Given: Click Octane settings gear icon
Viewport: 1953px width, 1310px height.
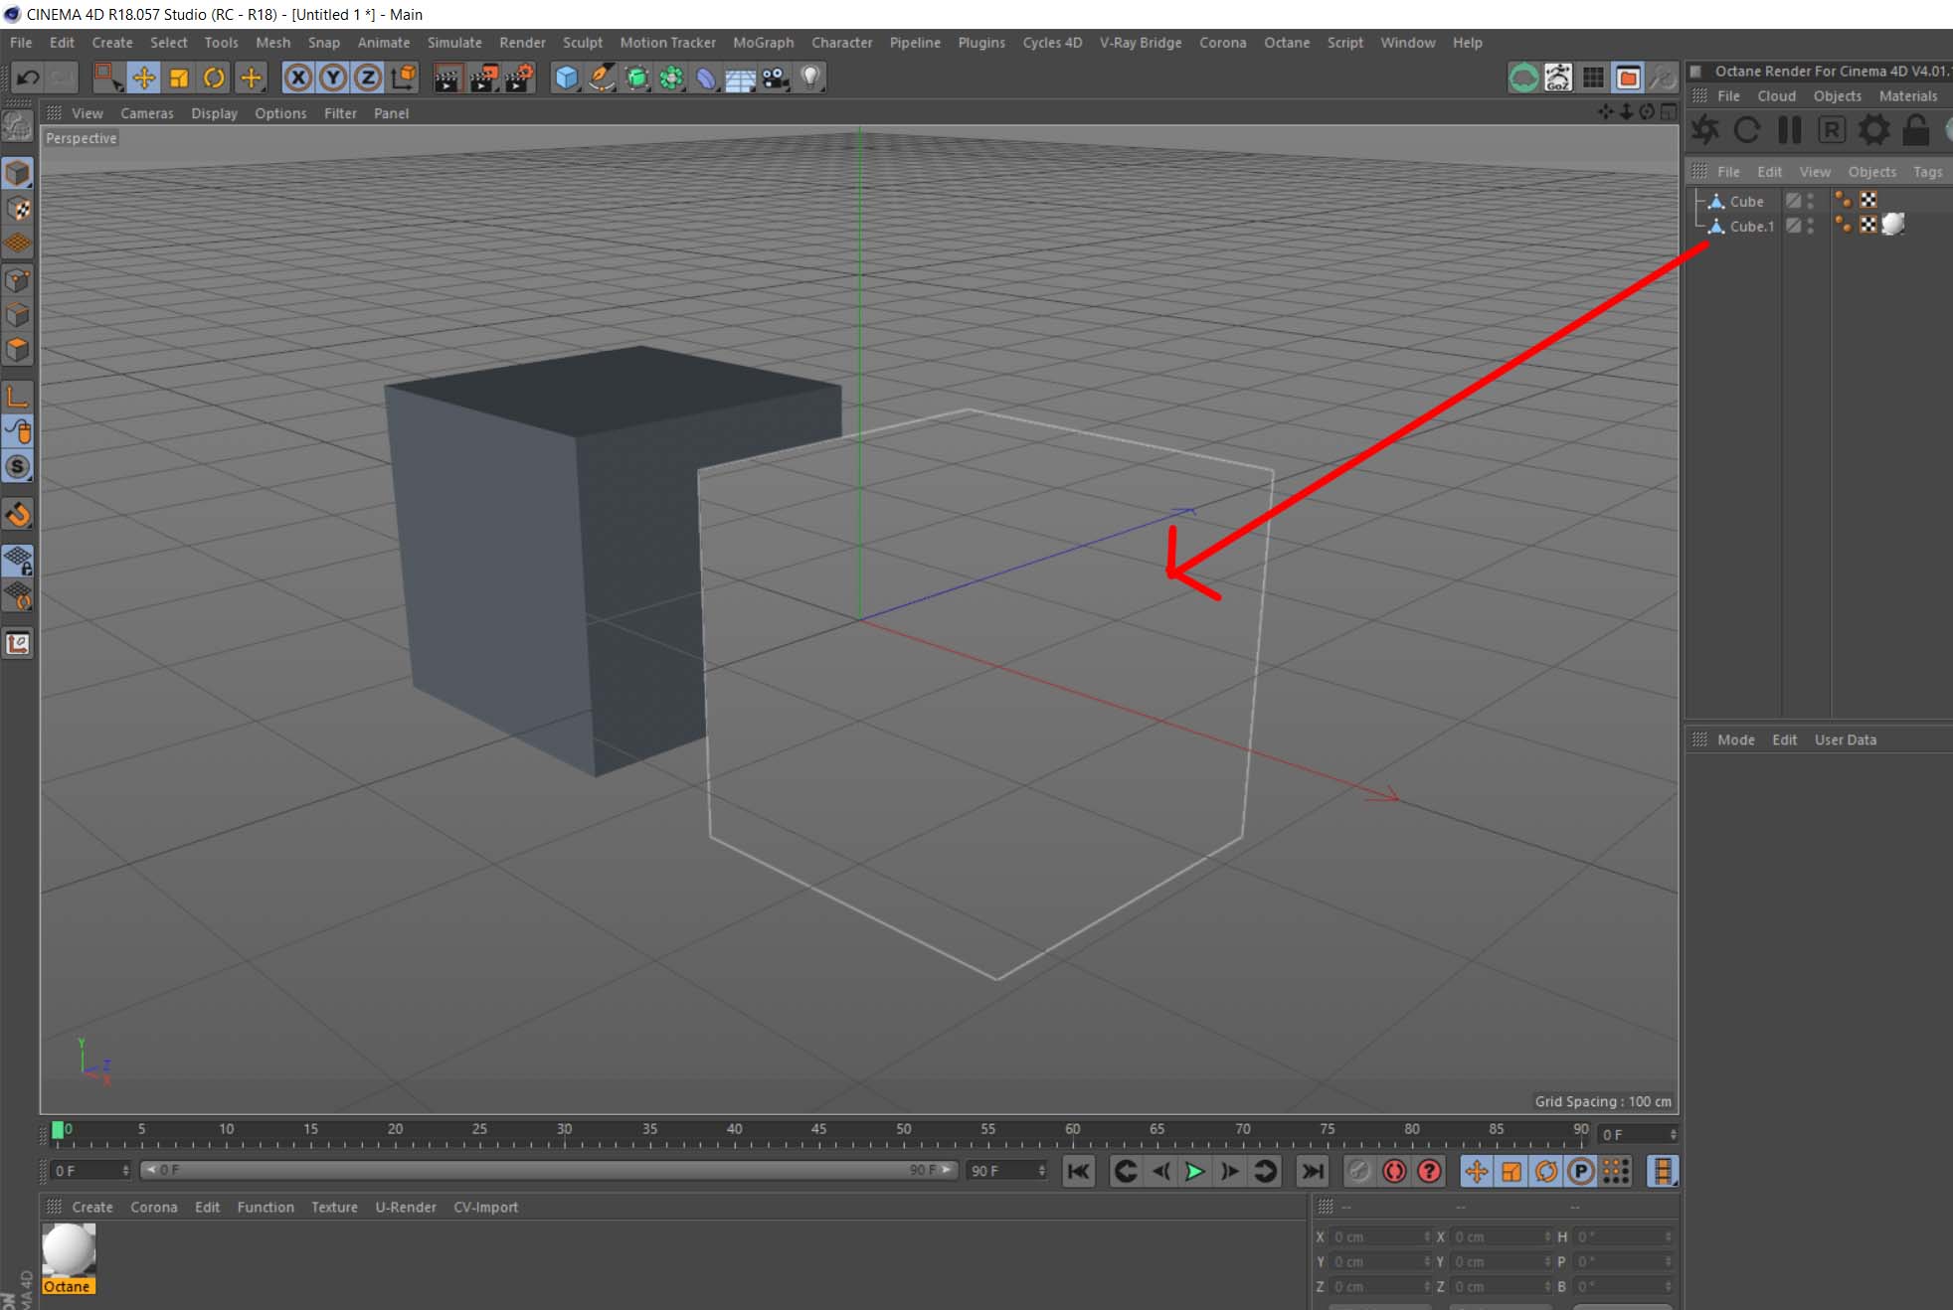Looking at the screenshot, I should (x=1873, y=130).
